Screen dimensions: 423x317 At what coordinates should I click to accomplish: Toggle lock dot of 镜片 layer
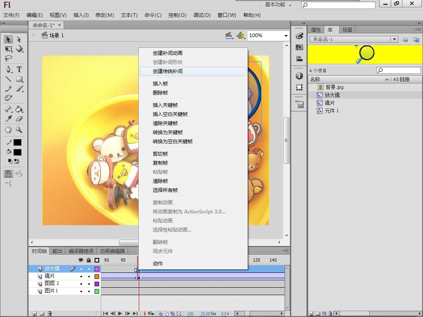(89, 277)
